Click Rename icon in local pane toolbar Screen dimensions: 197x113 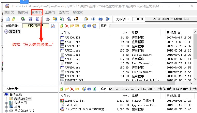(77, 89)
